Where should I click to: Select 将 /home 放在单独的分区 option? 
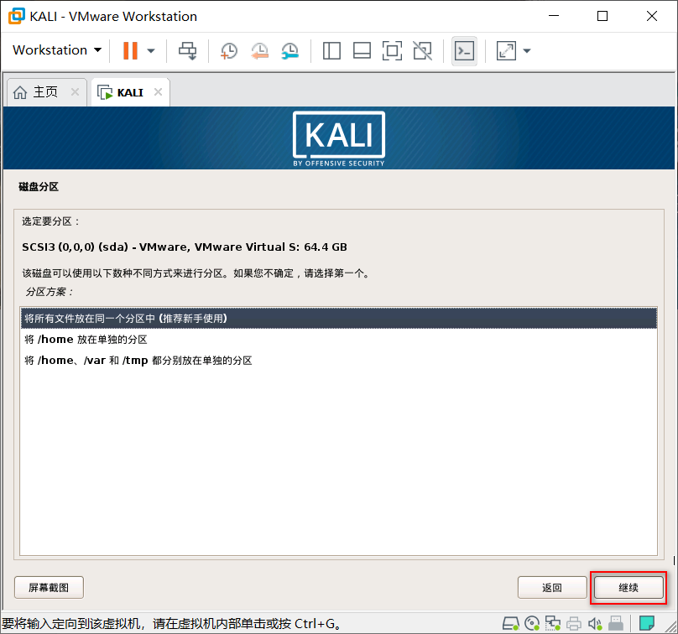(338, 340)
